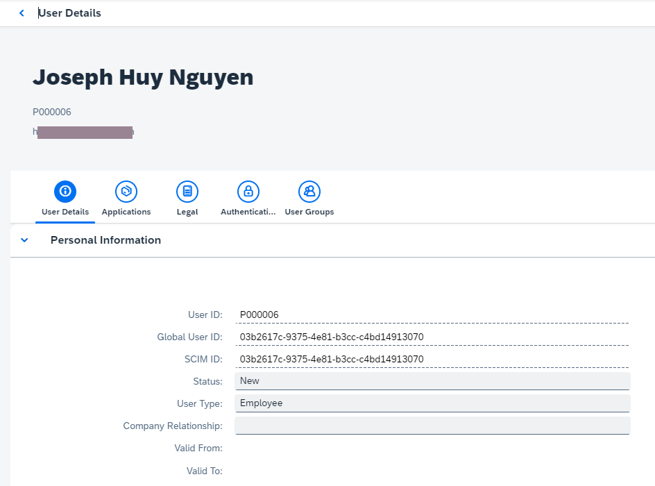Select the Legal document icon
The width and height of the screenshot is (655, 486).
coord(187,191)
